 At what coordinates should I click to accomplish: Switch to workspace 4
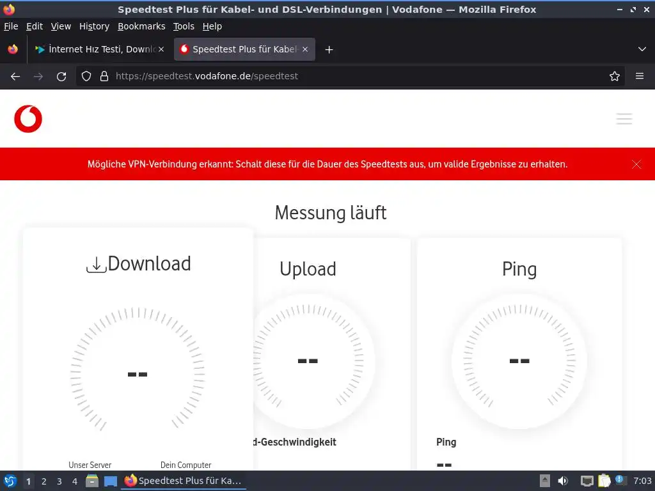(x=75, y=481)
